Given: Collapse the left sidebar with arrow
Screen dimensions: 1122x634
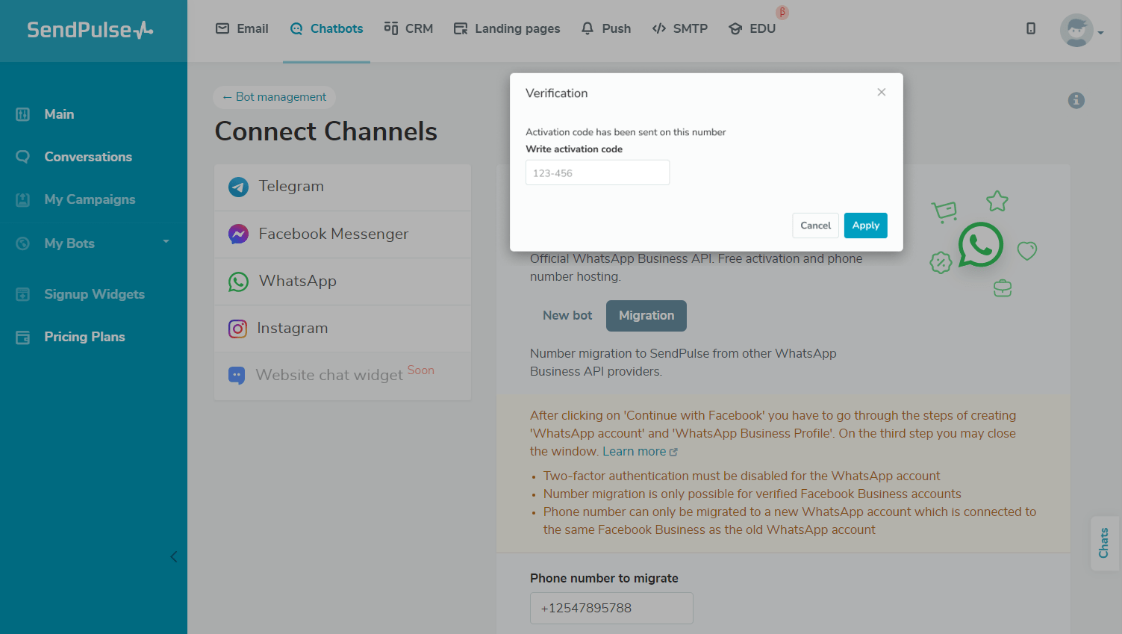Looking at the screenshot, I should tap(174, 556).
